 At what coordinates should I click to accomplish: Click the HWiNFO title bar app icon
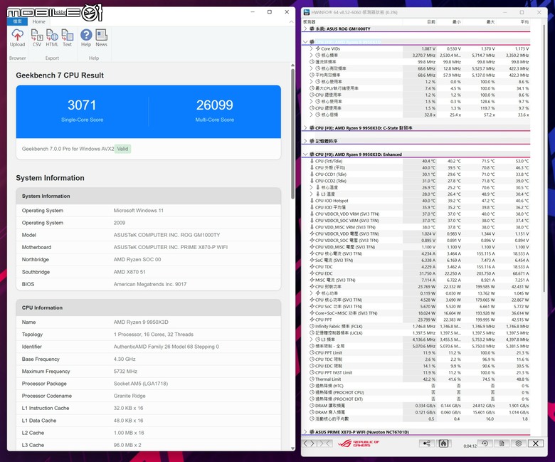pyautogui.click(x=307, y=12)
